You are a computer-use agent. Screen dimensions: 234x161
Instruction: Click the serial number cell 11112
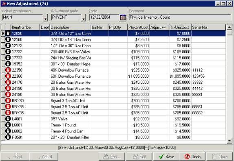pos(208,70)
